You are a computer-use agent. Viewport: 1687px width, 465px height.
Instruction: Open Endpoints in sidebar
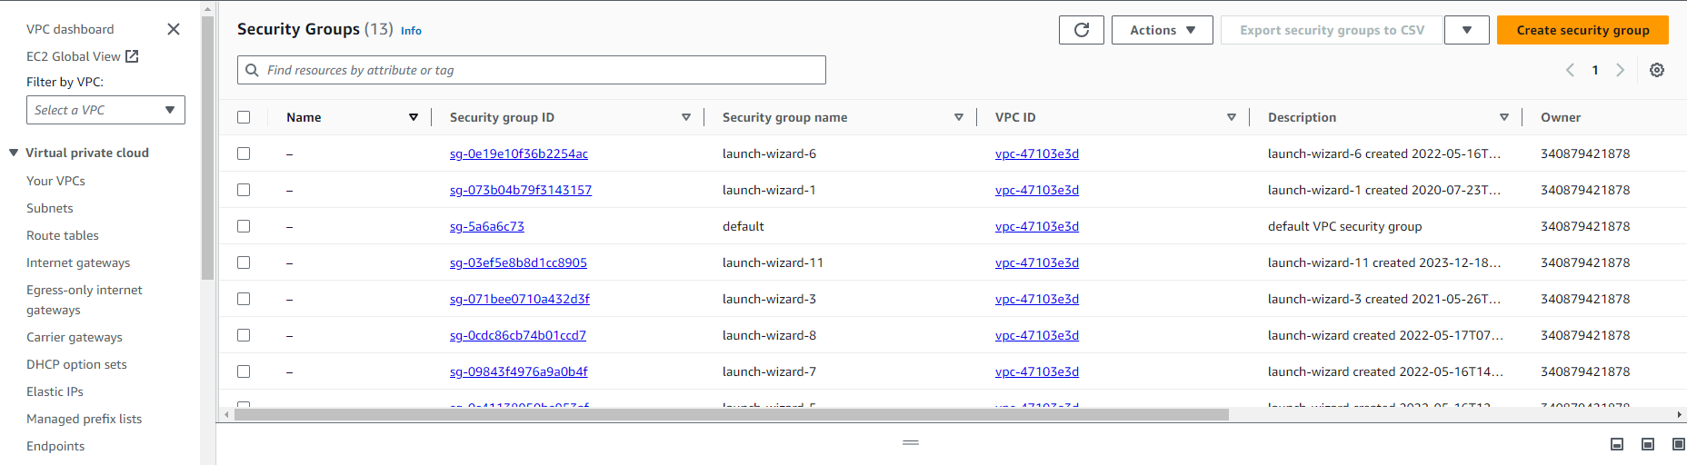tap(55, 446)
